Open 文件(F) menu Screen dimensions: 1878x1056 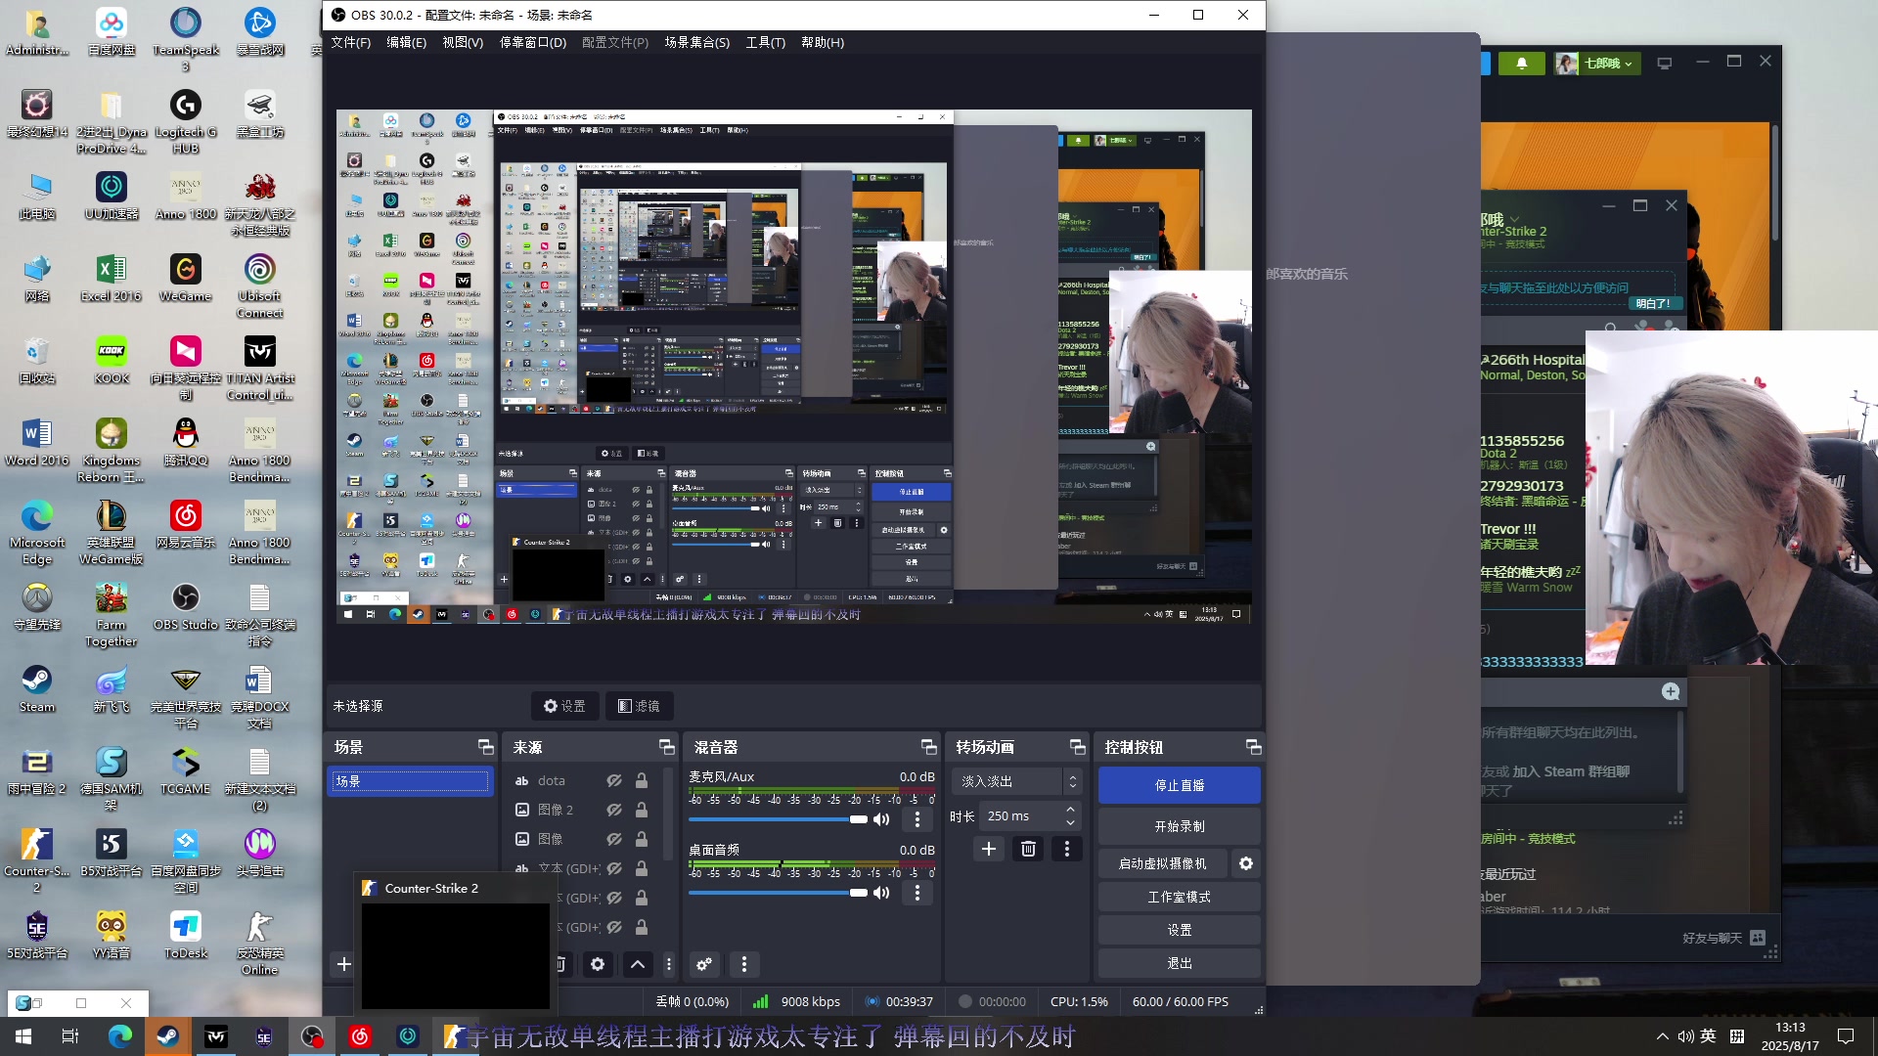pyautogui.click(x=350, y=42)
